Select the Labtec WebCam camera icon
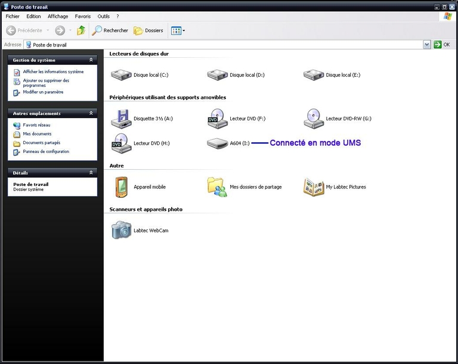 click(x=121, y=230)
